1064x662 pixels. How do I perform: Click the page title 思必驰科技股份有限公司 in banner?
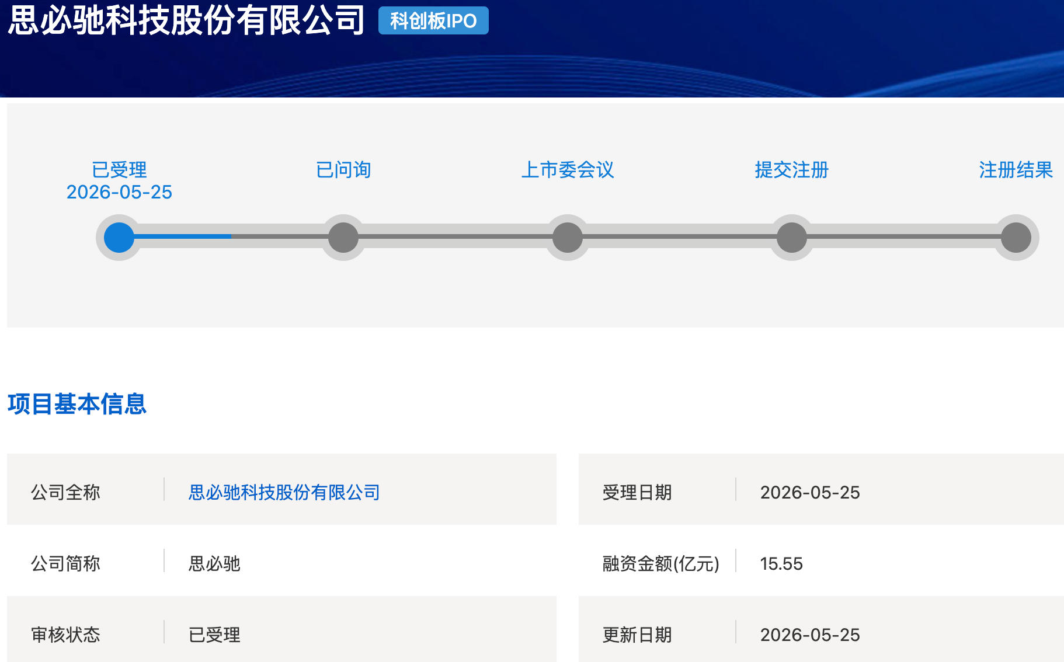tap(187, 20)
